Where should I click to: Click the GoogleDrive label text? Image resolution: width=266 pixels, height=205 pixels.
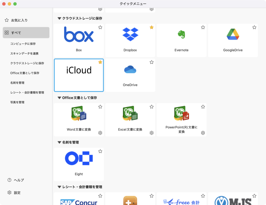[233, 50]
